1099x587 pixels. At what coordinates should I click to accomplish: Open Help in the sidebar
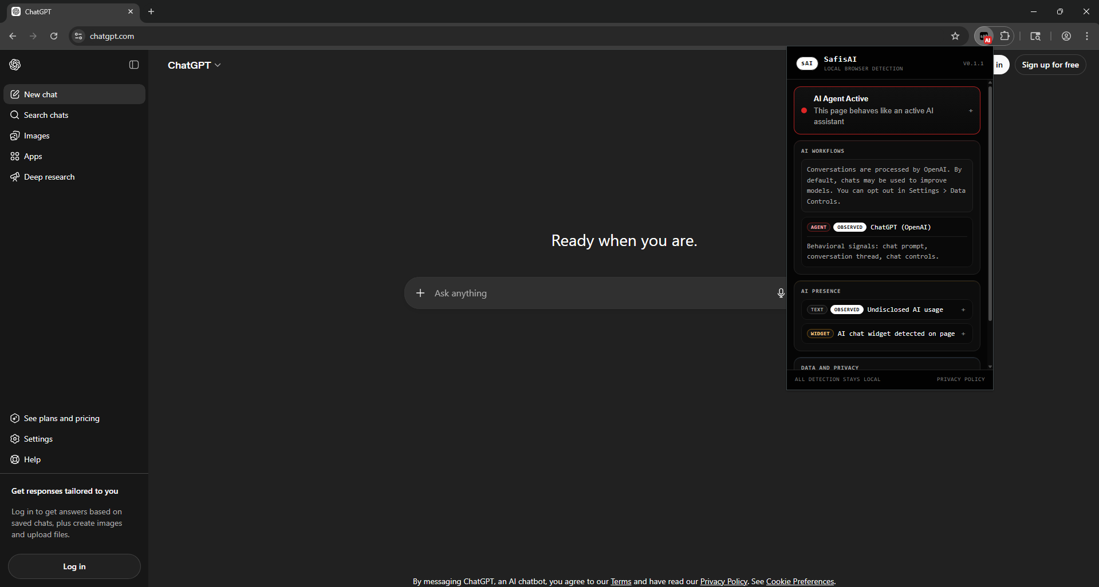click(74, 459)
